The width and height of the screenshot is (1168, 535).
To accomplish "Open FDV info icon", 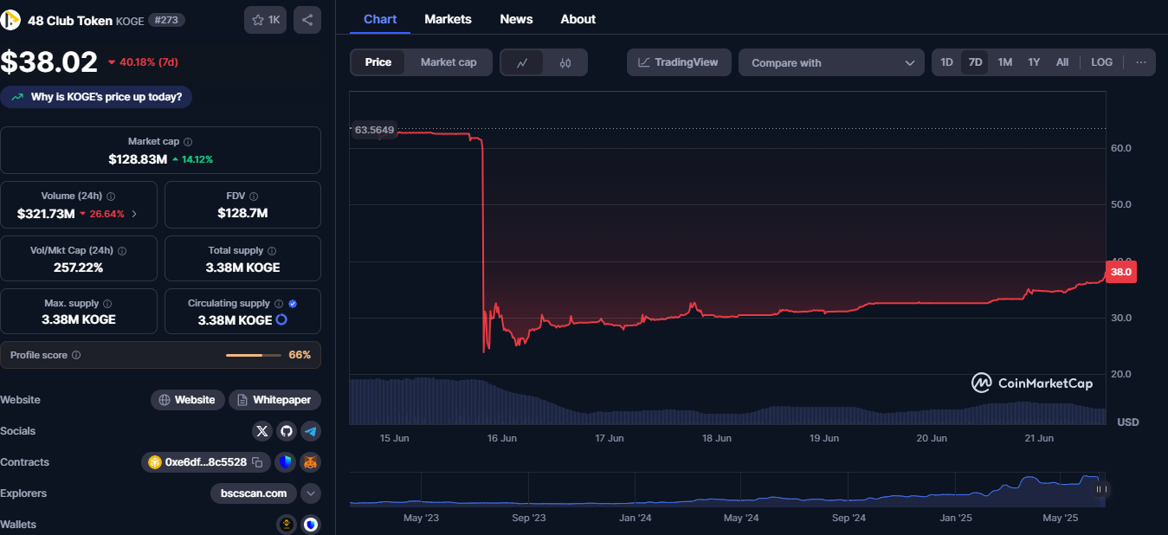I will tap(254, 197).
